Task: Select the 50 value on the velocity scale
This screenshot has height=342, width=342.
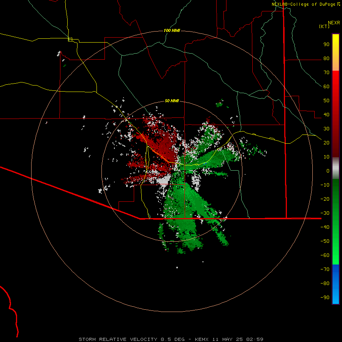Action: pos(326,101)
